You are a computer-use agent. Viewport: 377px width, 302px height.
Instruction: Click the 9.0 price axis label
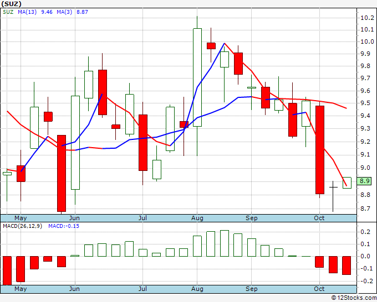click(x=365, y=168)
